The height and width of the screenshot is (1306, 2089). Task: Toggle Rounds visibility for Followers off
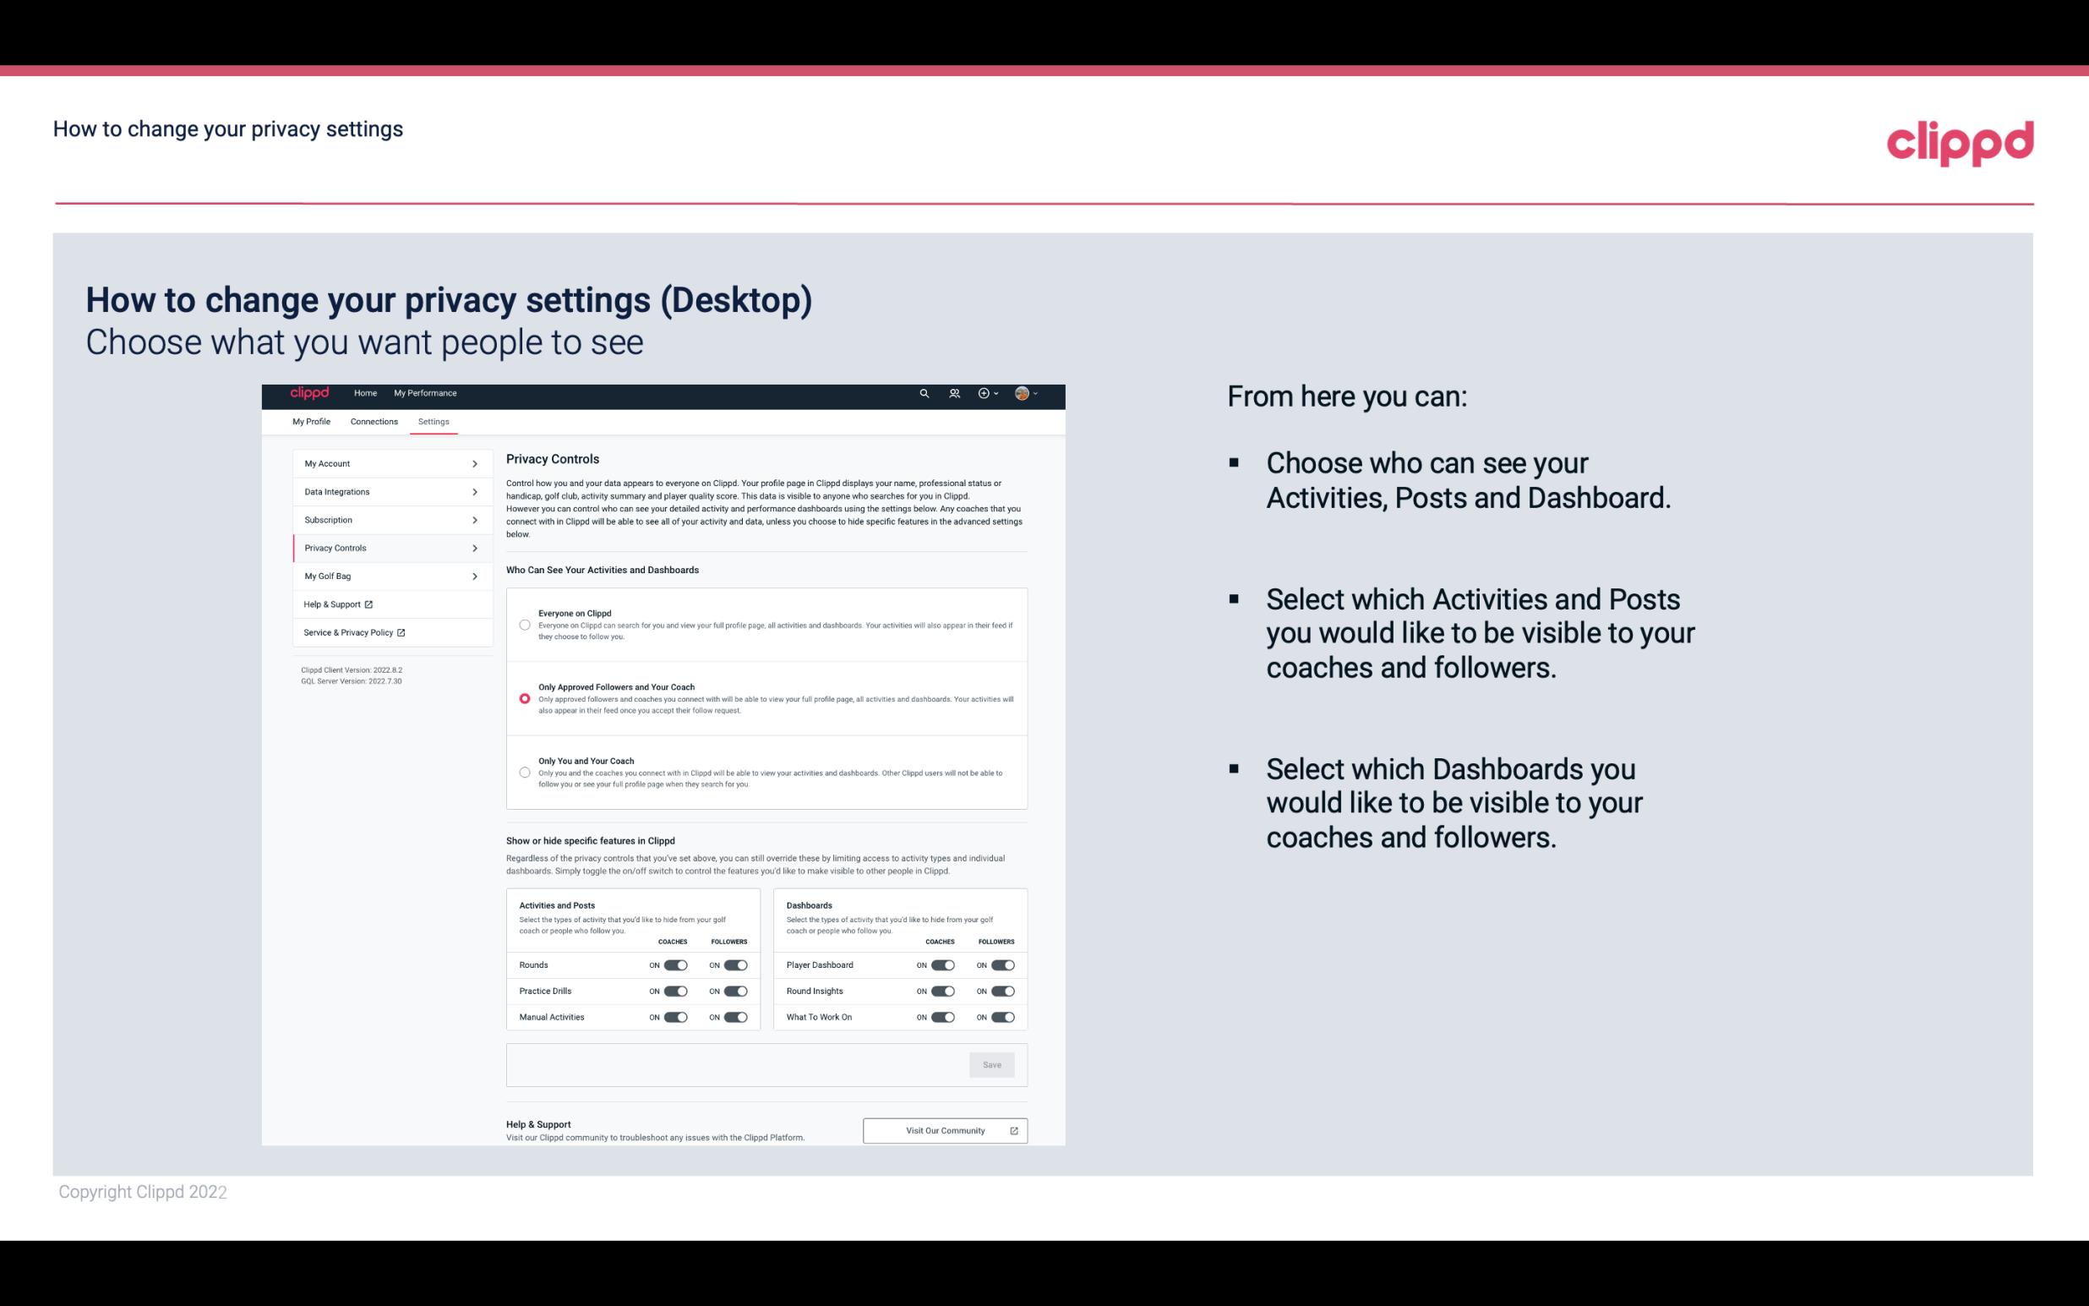[x=735, y=964]
